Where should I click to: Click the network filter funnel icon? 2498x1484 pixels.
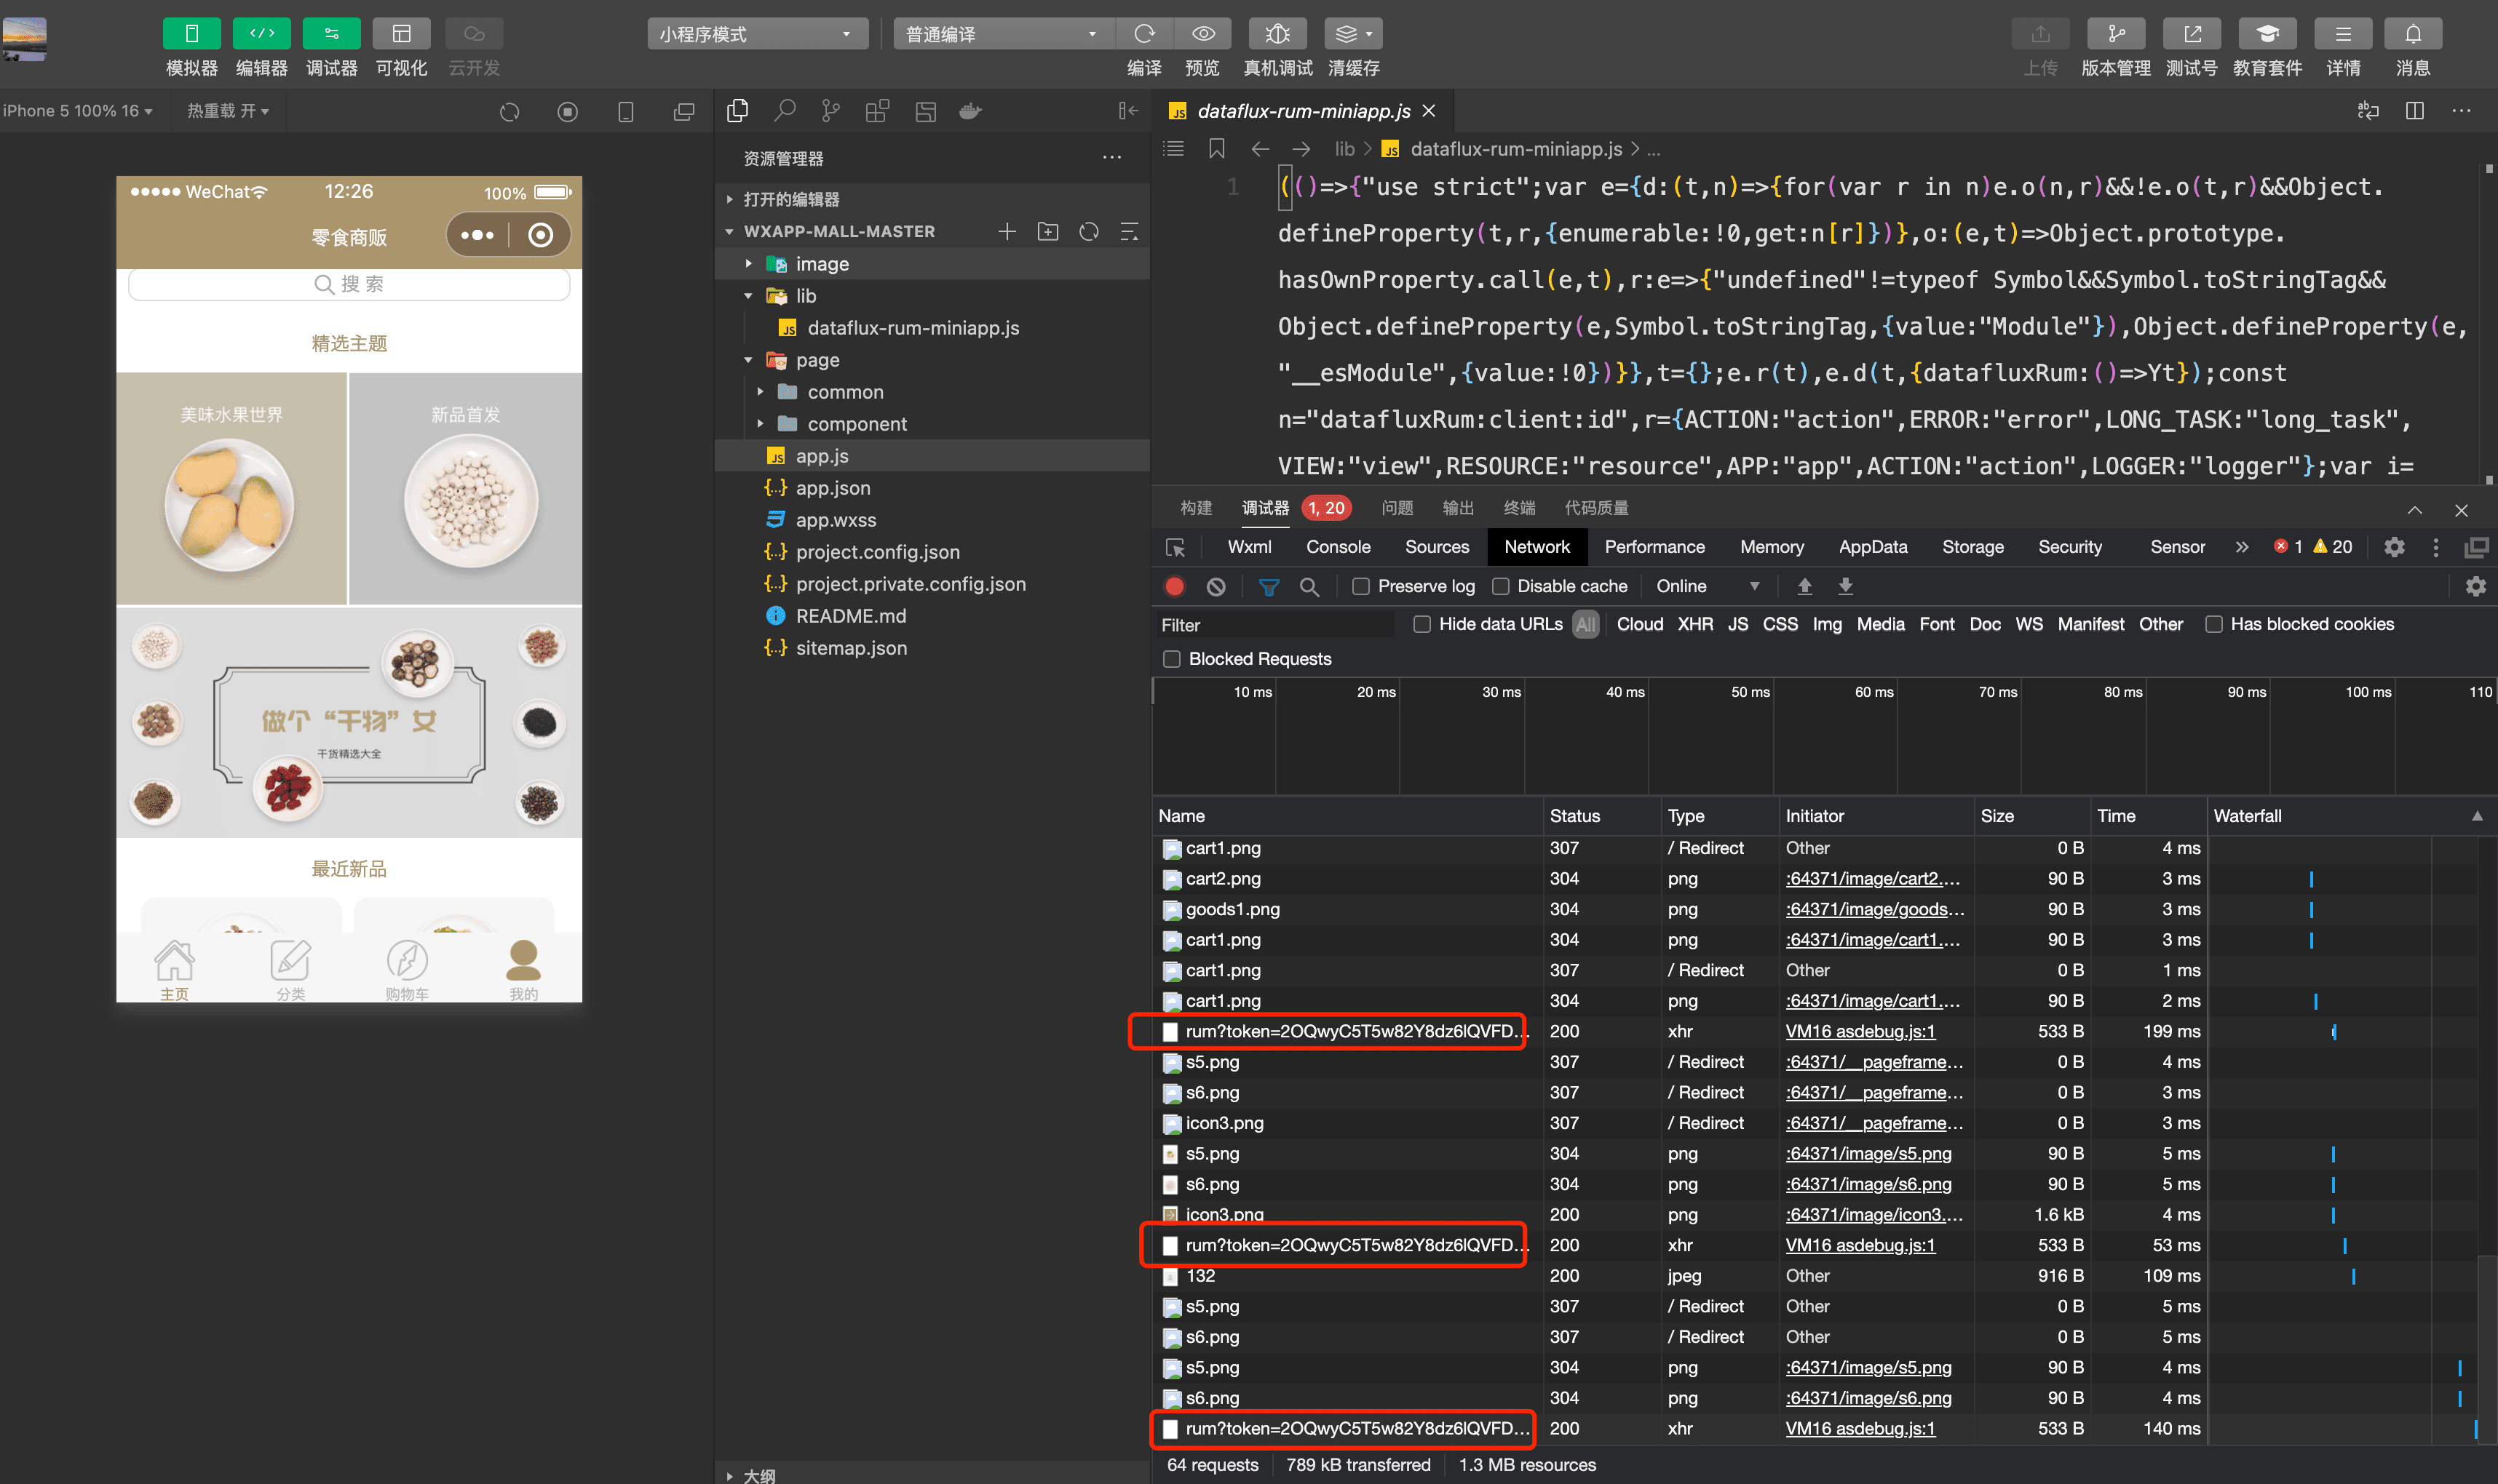click(x=1269, y=587)
